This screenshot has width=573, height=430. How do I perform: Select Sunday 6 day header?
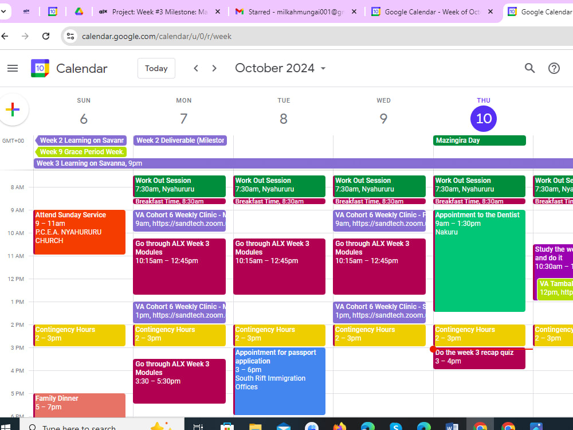tap(84, 119)
